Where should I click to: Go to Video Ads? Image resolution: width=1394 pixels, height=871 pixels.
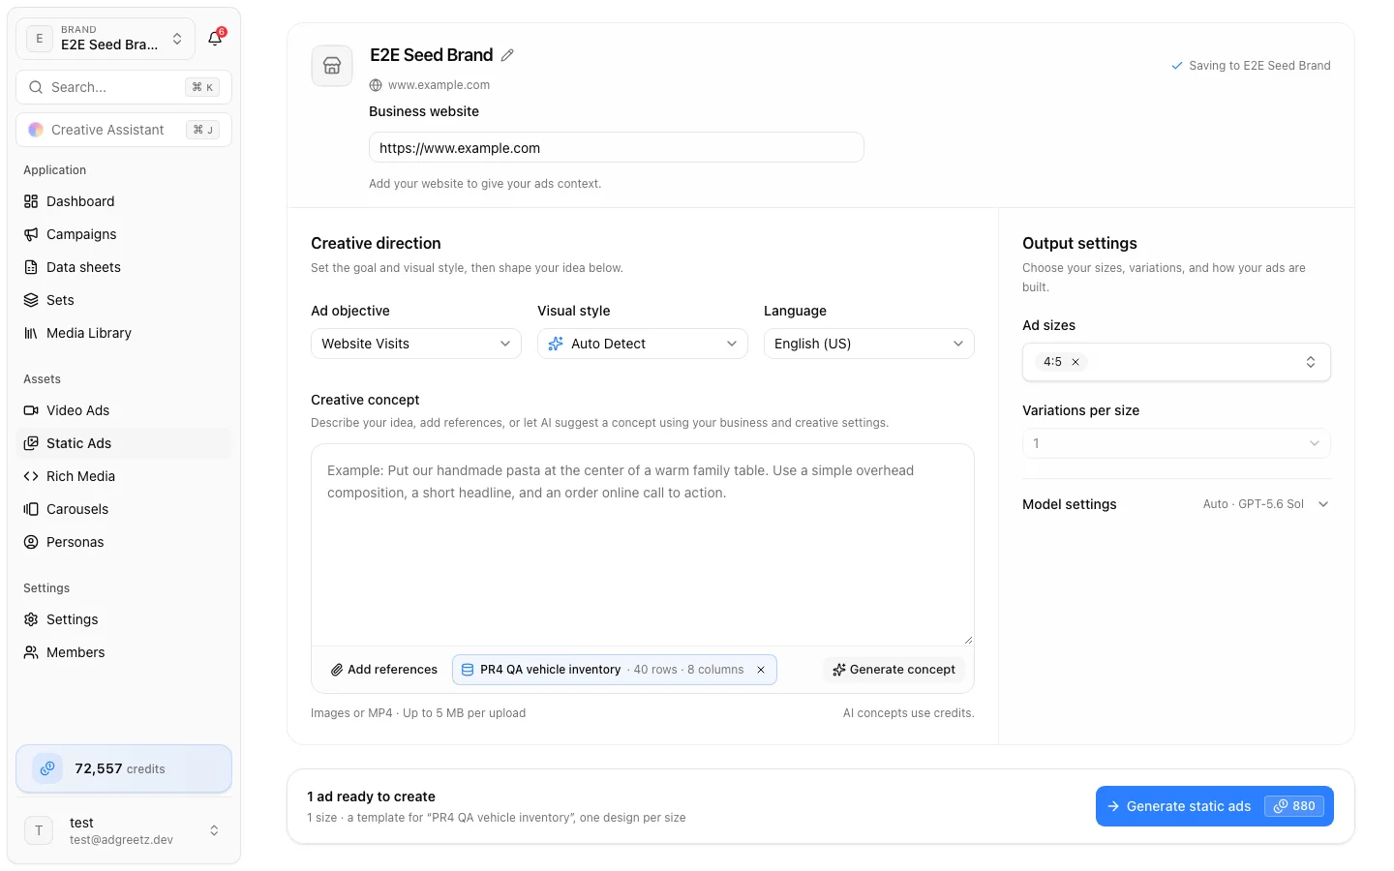click(x=124, y=410)
